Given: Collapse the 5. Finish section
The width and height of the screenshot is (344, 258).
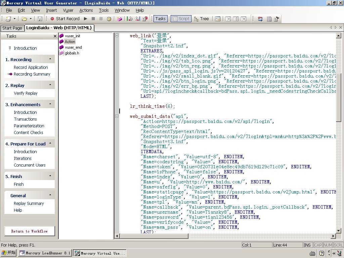Looking at the screenshot, I should pos(50,176).
